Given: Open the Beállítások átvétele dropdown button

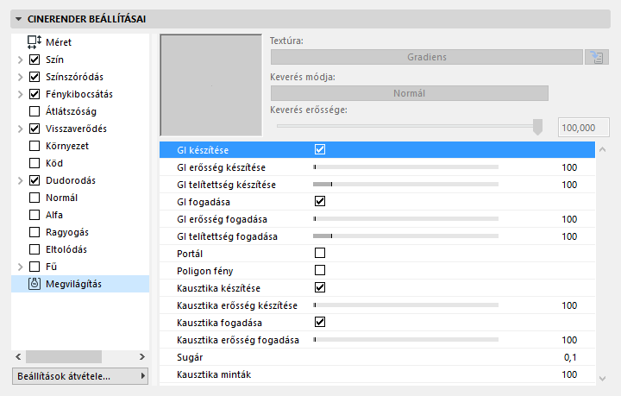Looking at the screenshot, I should (x=80, y=376).
